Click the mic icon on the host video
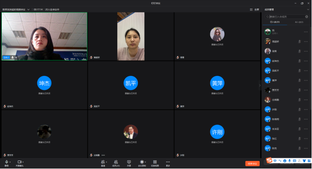The width and height of the screenshot is (312, 169). 13,58
